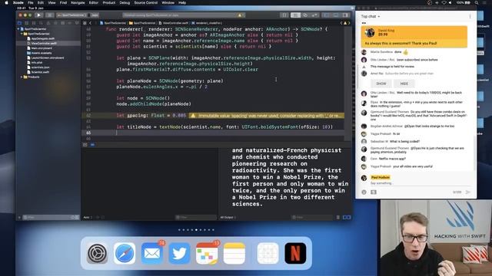Open the Project navigator tab icon

coord(19,23)
